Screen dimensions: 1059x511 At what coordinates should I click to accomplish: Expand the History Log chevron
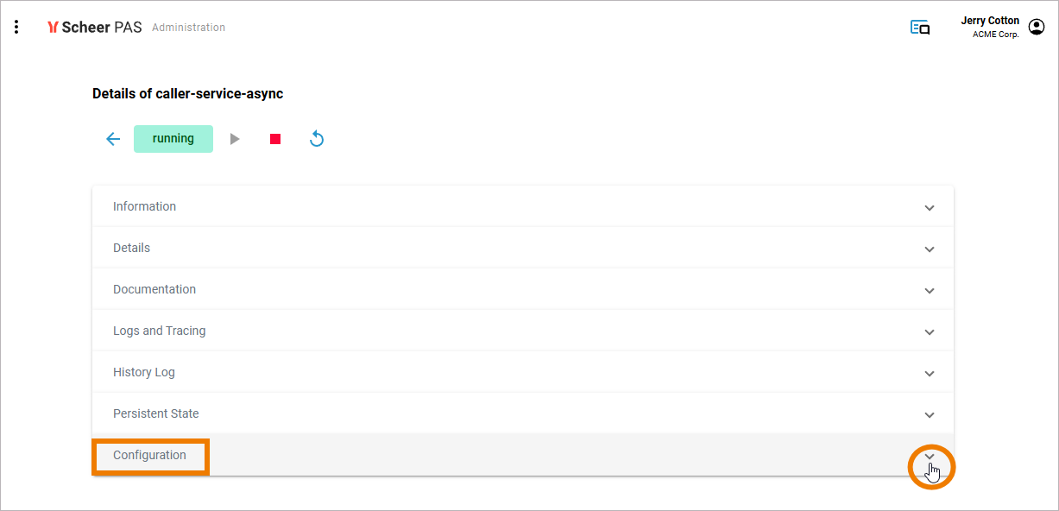pos(930,374)
